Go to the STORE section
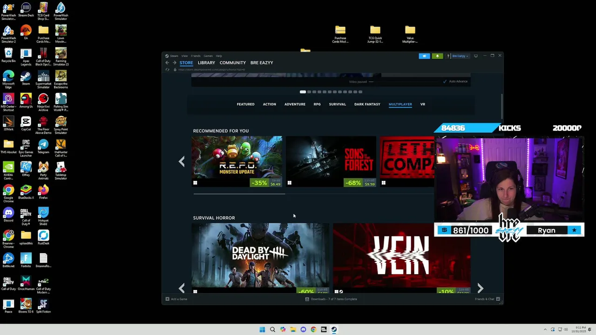 click(x=186, y=63)
